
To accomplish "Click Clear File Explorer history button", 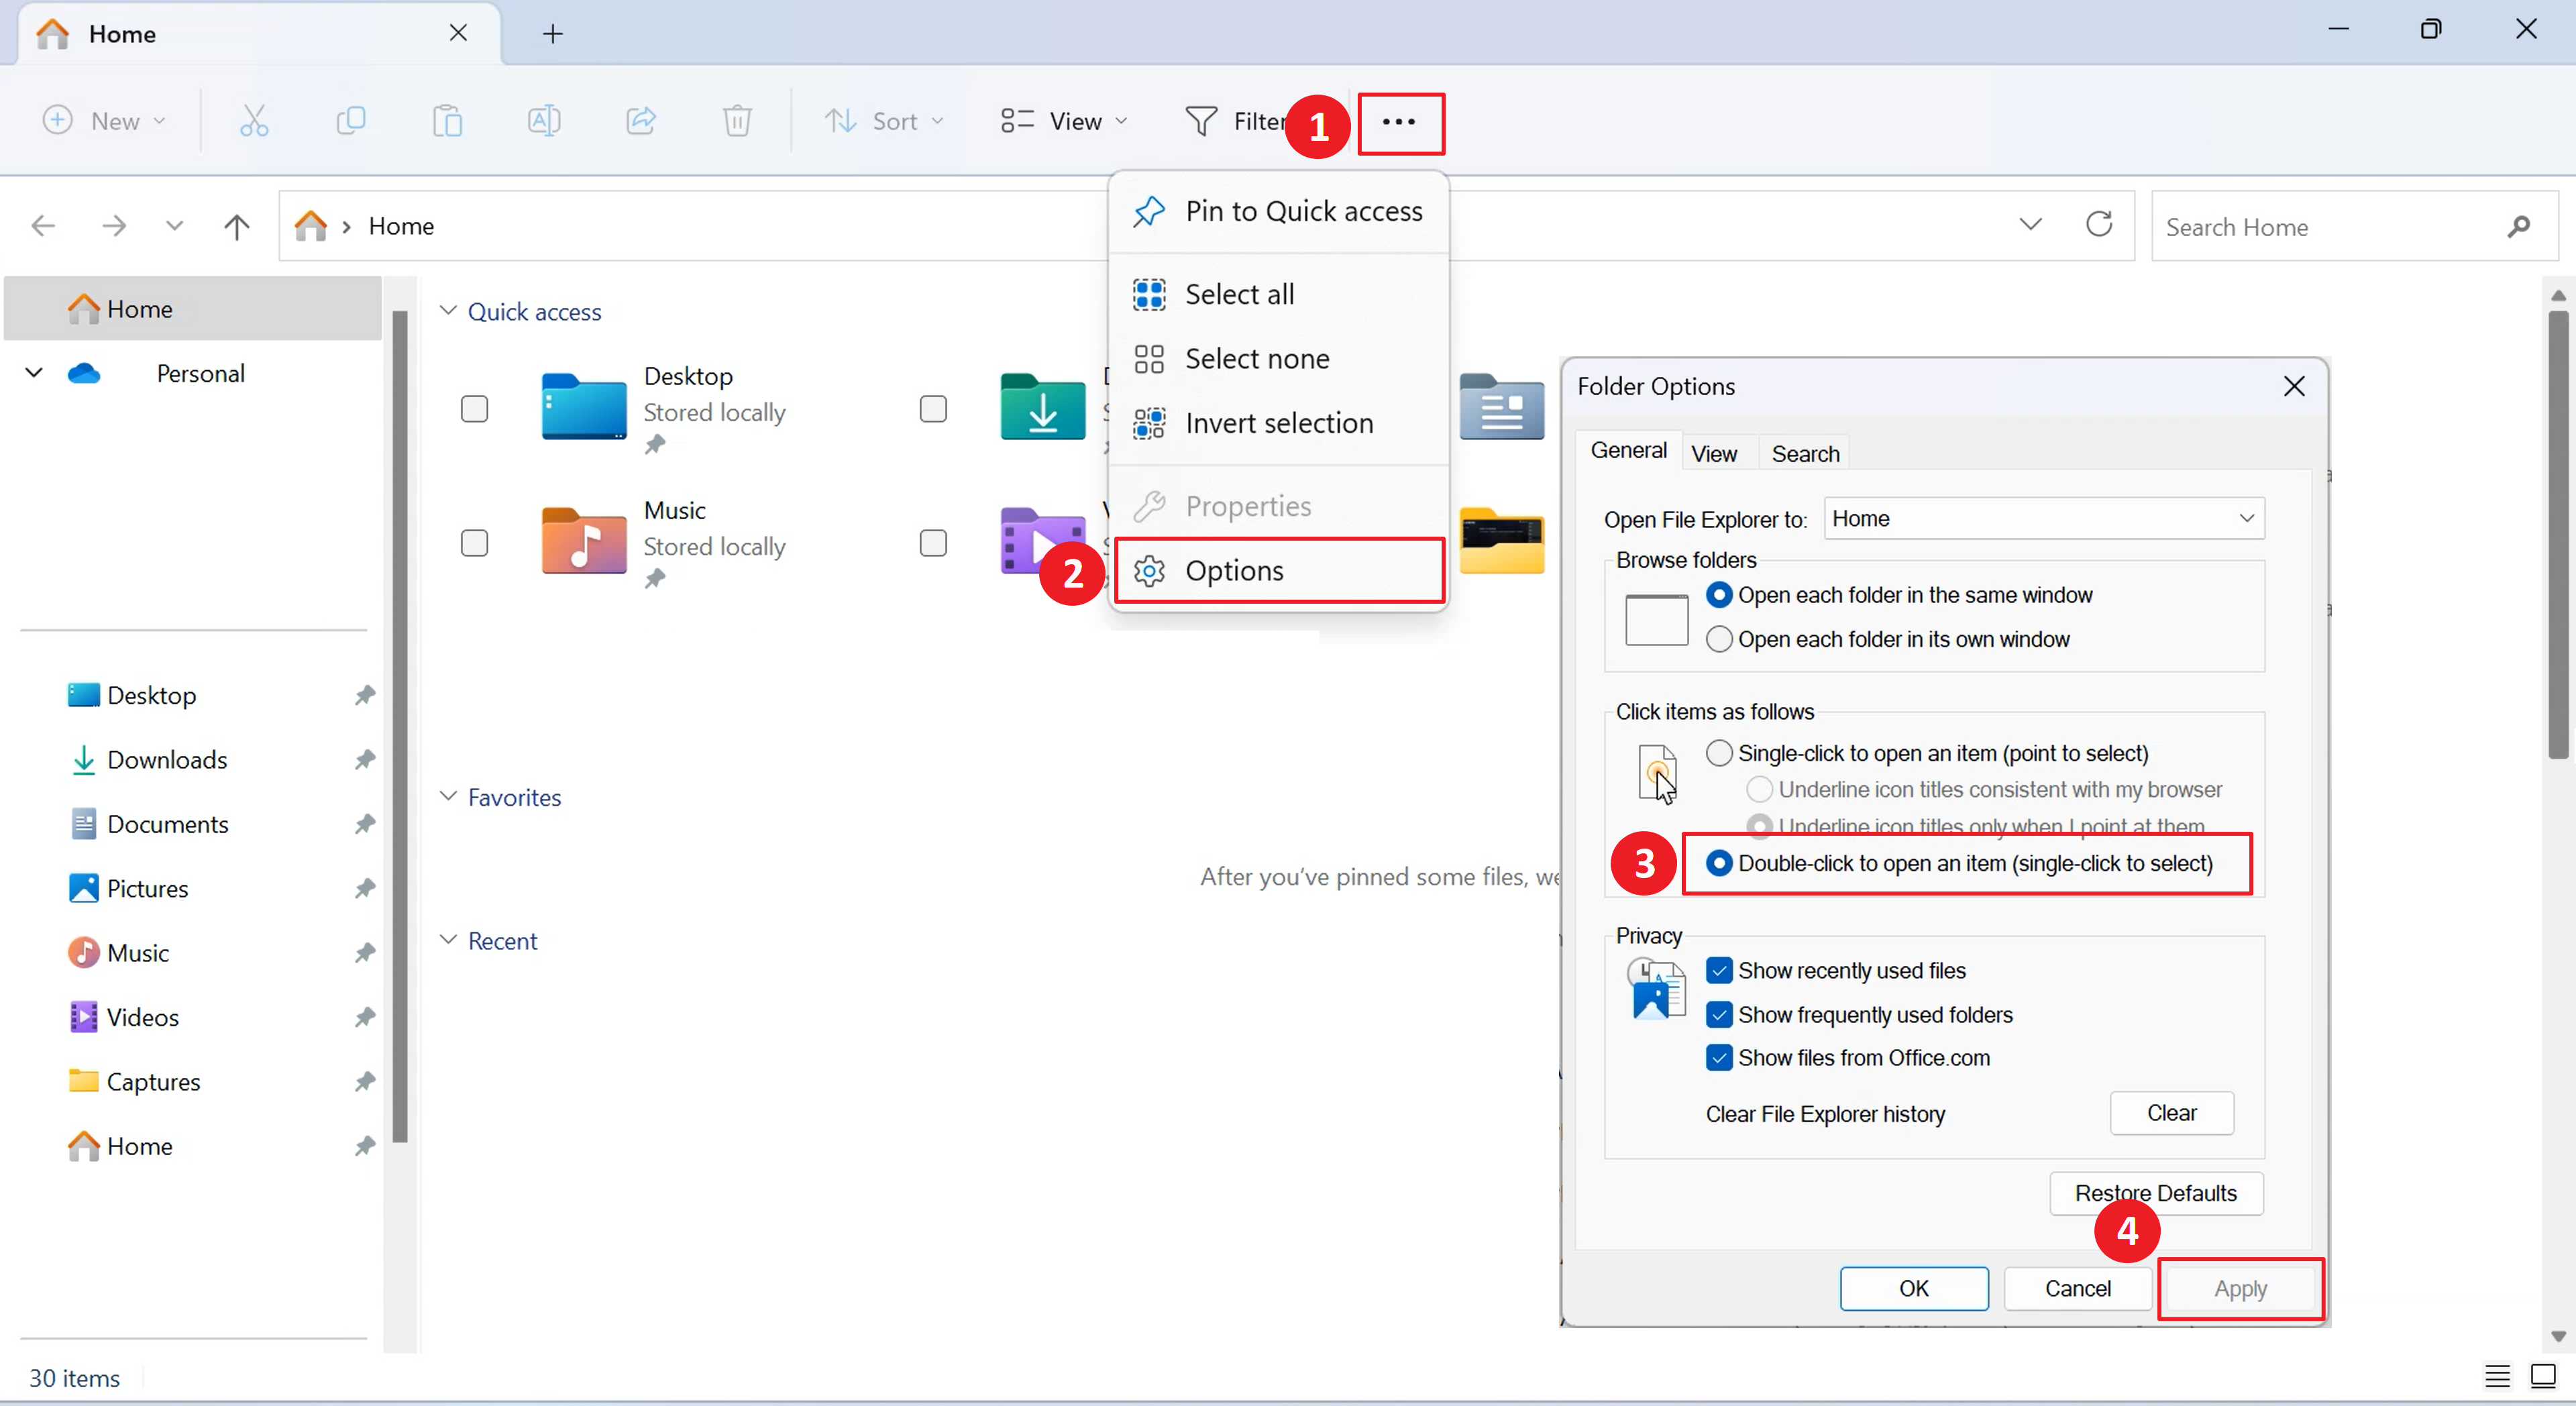I will [x=2173, y=1112].
